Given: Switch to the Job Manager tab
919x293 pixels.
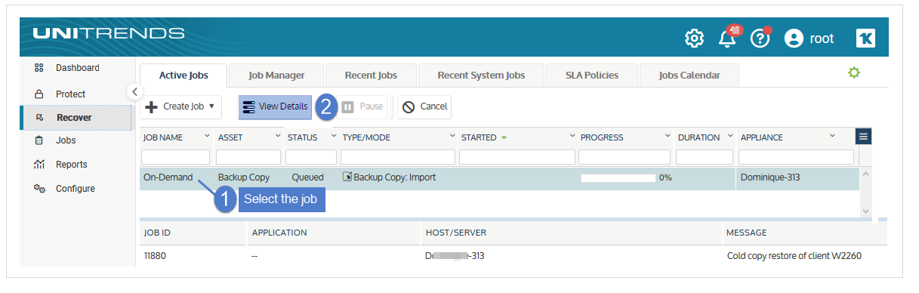Looking at the screenshot, I should 276,76.
